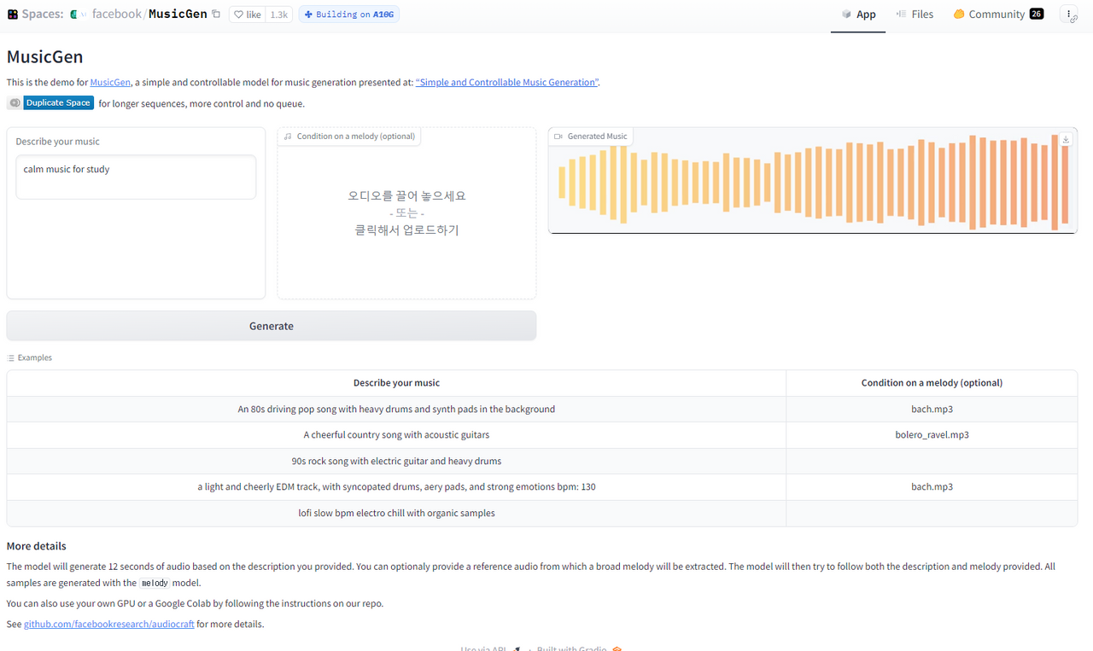
Task: Click the Describe your music column header
Action: (396, 383)
